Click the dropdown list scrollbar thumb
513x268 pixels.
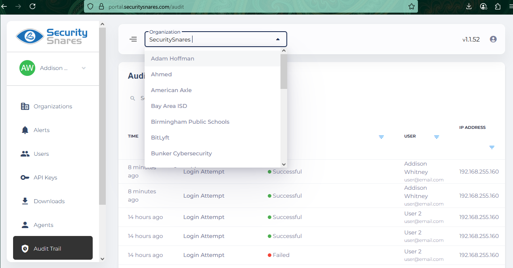pos(284,71)
